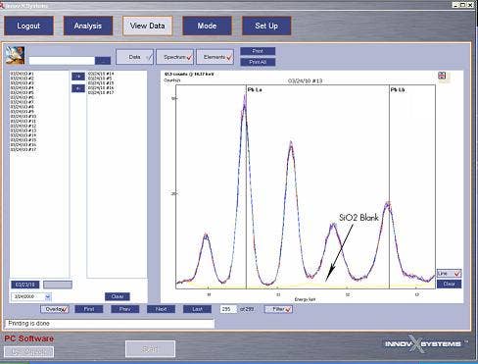
Task: Select 03/24/10 #14 in right overlay list
Action: tap(101, 74)
